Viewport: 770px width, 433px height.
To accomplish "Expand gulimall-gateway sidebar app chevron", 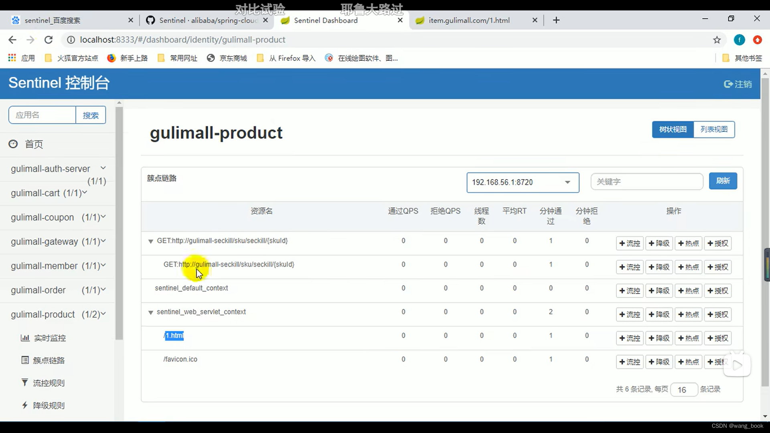I will pyautogui.click(x=103, y=241).
